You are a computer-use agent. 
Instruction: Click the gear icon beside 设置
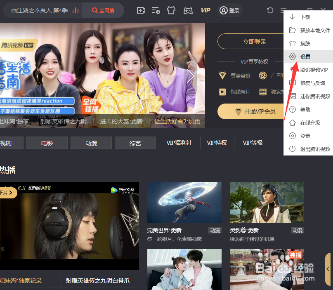click(293, 57)
